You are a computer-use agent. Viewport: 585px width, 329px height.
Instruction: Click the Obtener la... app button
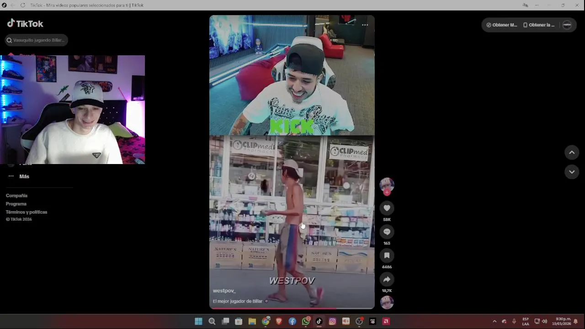539,25
